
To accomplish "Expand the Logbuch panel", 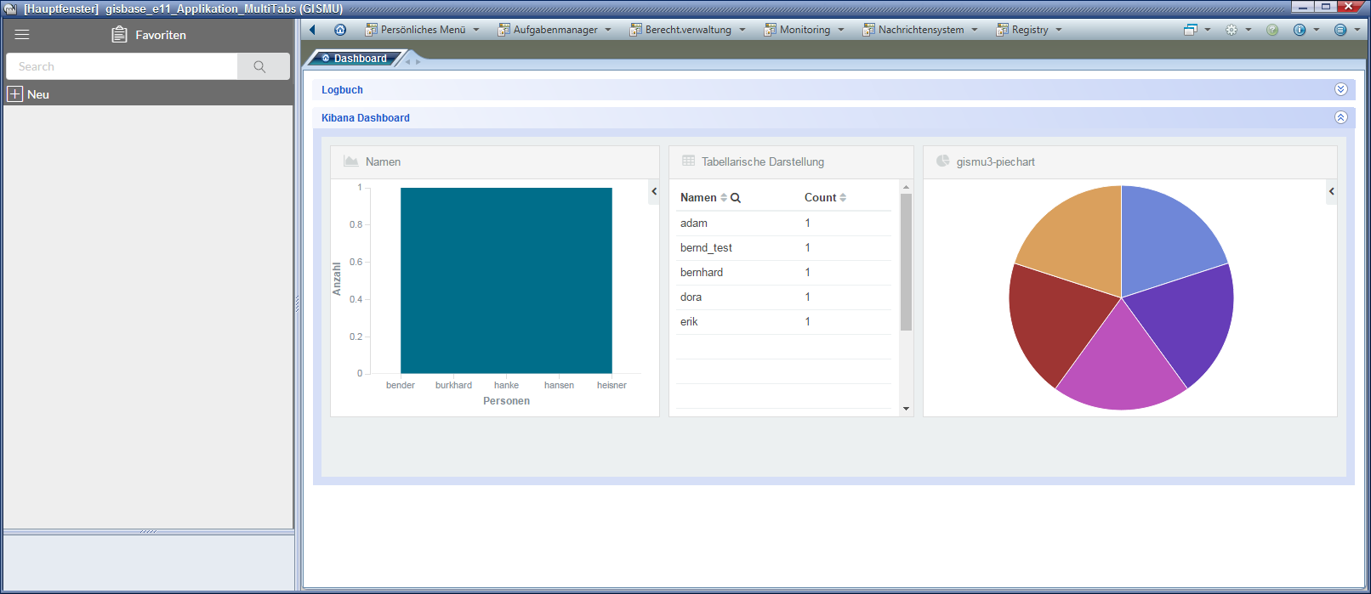I will coord(1341,89).
